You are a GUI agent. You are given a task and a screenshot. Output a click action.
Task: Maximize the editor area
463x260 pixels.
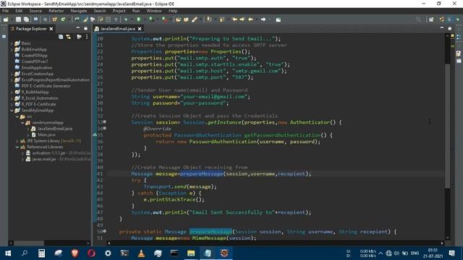[x=450, y=28]
